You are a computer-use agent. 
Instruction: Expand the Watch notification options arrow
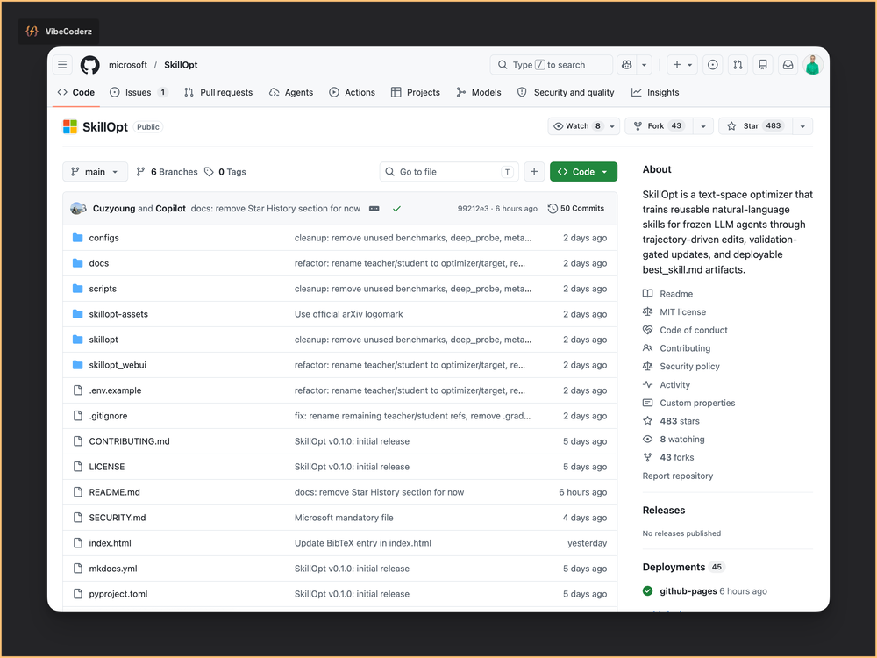click(612, 125)
